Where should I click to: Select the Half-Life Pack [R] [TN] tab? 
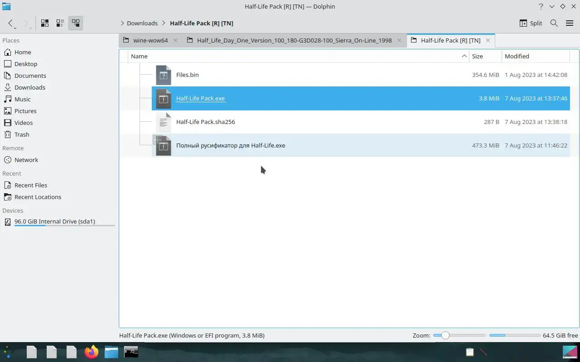coord(450,40)
